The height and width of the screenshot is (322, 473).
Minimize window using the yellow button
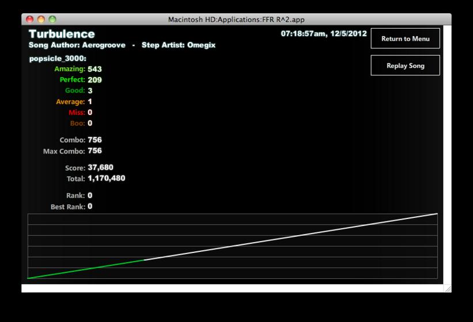[x=41, y=20]
